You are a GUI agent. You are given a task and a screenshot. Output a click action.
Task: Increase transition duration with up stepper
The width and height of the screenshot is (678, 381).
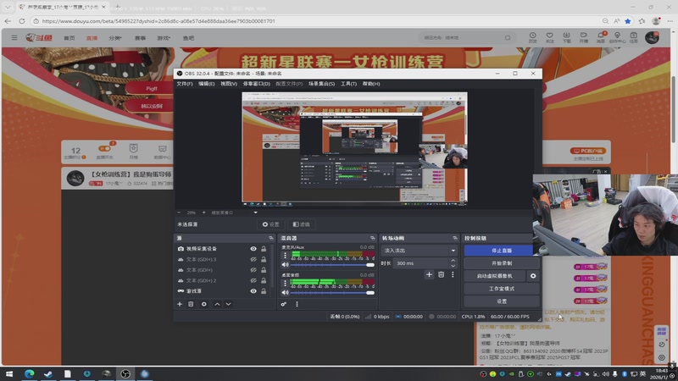click(x=453, y=261)
